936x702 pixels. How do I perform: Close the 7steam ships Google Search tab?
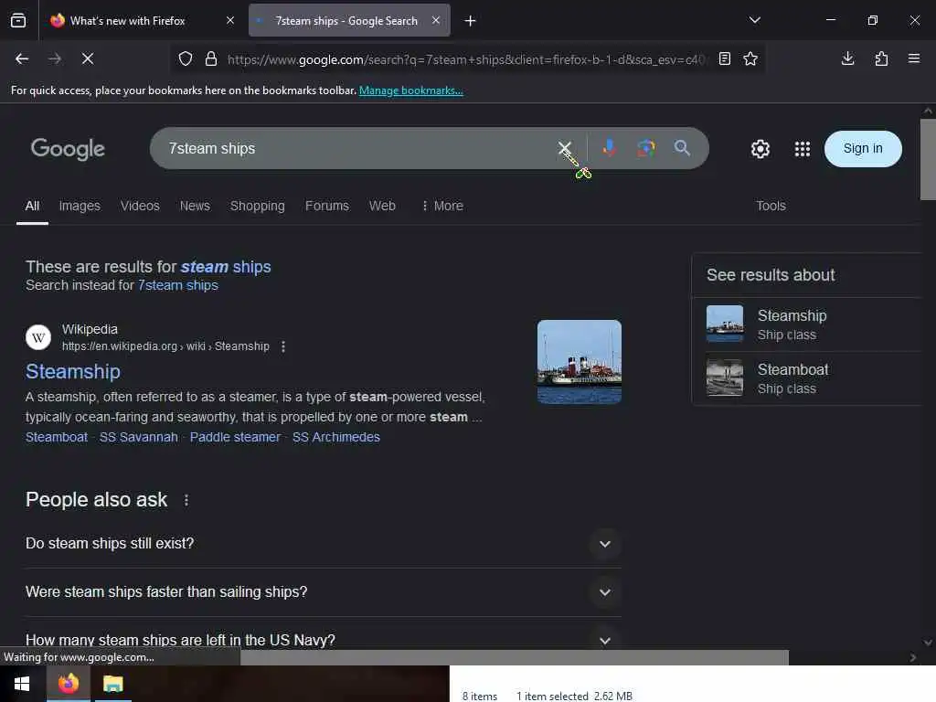pos(436,20)
